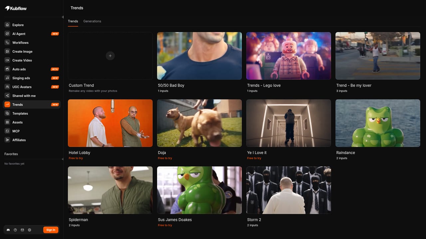426x239 pixels.
Task: Select the Auto ads icon
Action: coord(7,69)
